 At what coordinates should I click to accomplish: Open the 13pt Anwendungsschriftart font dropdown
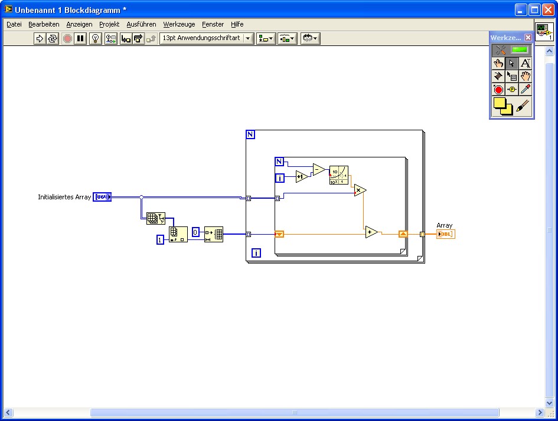(x=207, y=38)
